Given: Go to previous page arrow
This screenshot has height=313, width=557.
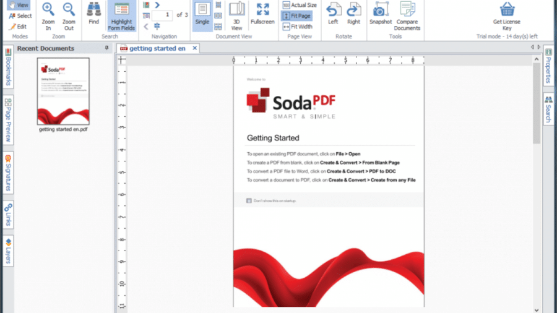Looking at the screenshot, I should click(x=146, y=26).
